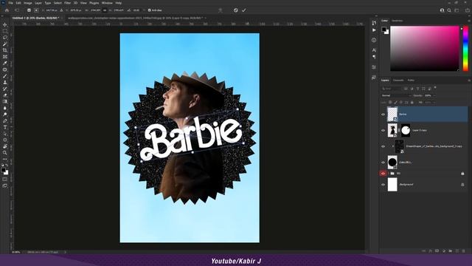Open the Search icon at top right
The image size is (472, 266).
coord(449,10)
